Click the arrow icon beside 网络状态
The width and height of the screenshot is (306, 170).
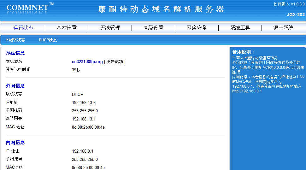coord(7,40)
